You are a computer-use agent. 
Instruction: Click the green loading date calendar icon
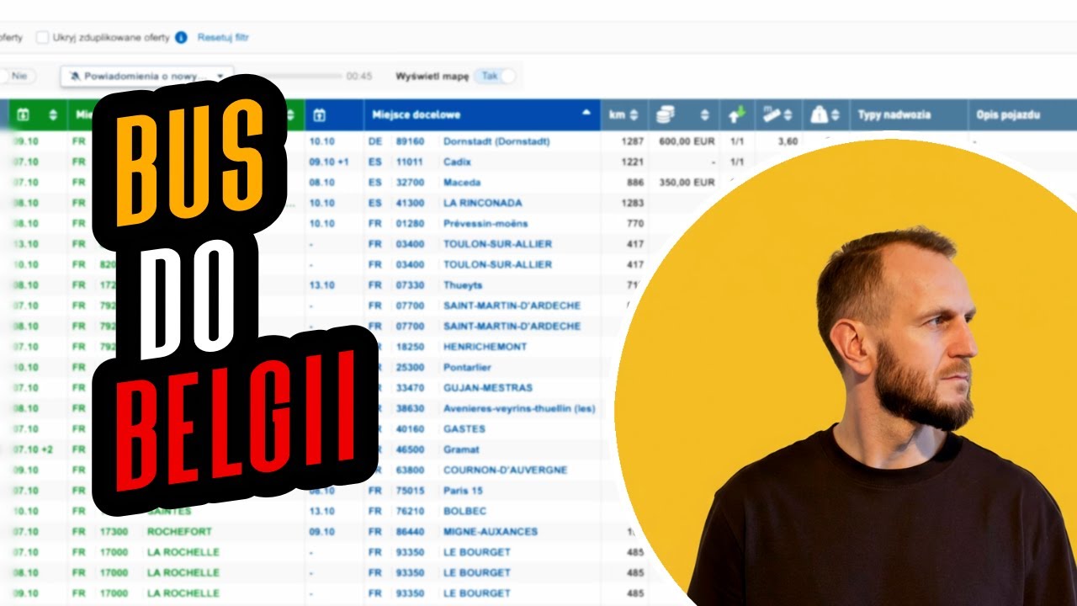(23, 115)
